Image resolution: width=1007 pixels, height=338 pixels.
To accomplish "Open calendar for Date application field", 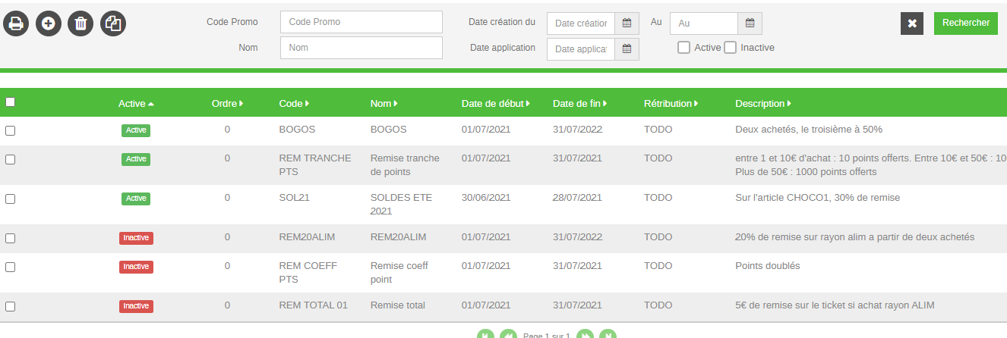I will [627, 49].
